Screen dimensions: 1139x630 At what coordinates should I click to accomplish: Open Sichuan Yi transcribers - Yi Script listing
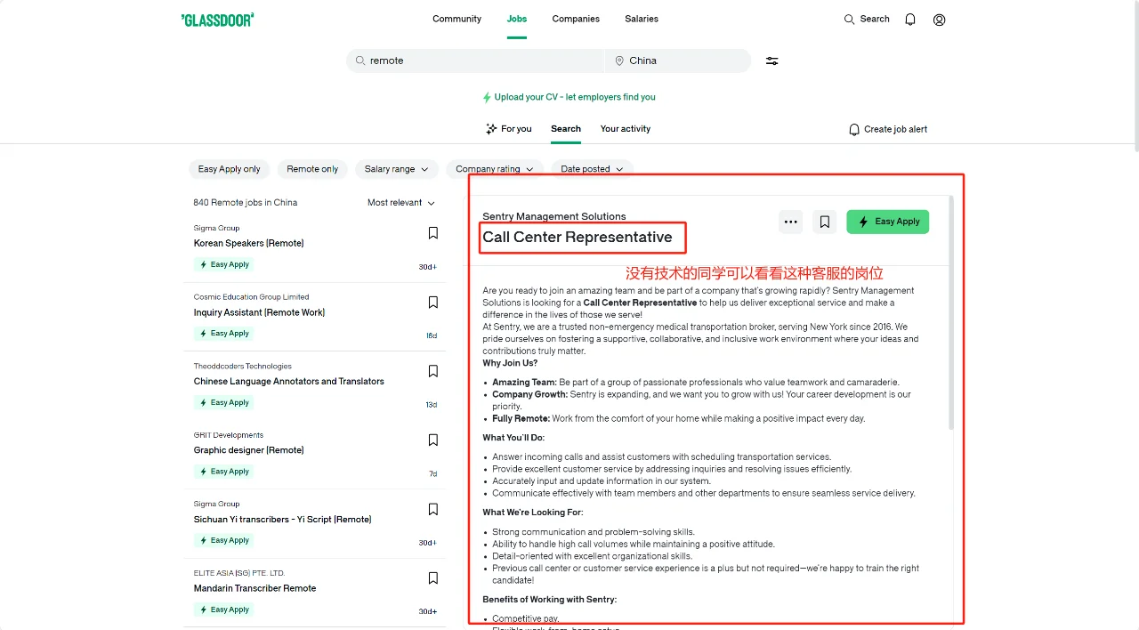283,520
